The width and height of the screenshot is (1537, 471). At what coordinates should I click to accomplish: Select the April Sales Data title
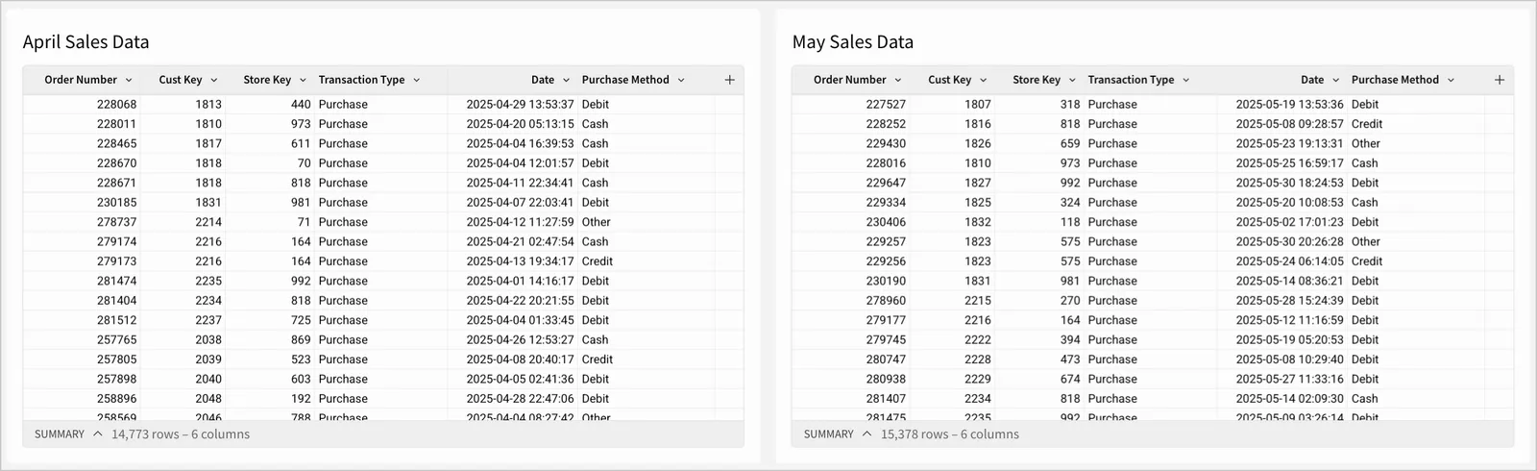pyautogui.click(x=85, y=42)
